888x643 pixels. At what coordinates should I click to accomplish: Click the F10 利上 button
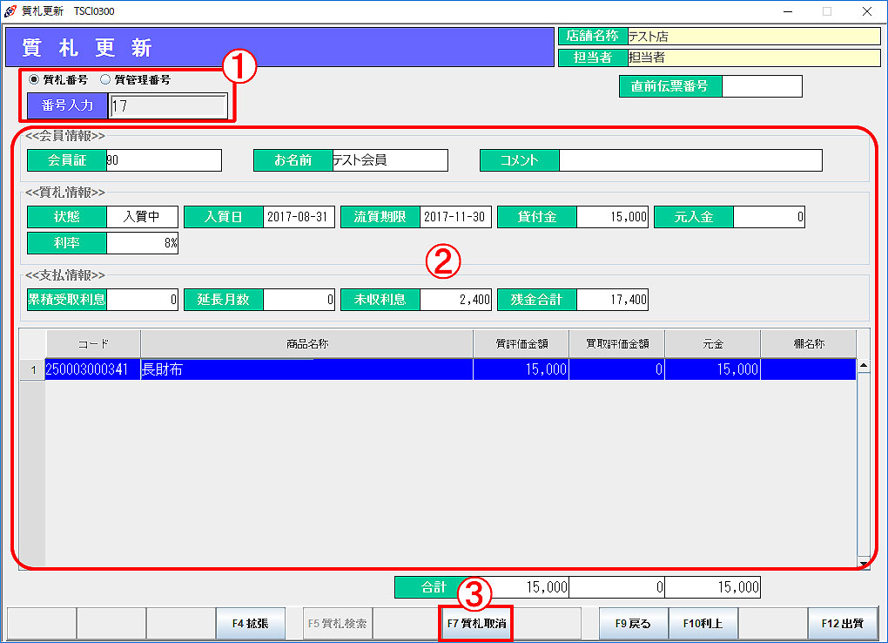point(703,624)
